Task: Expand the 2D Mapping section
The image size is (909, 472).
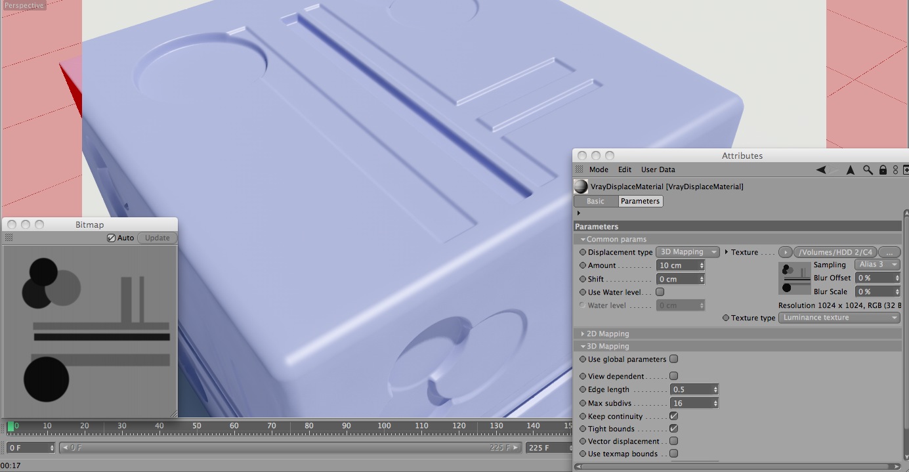Action: click(x=583, y=333)
